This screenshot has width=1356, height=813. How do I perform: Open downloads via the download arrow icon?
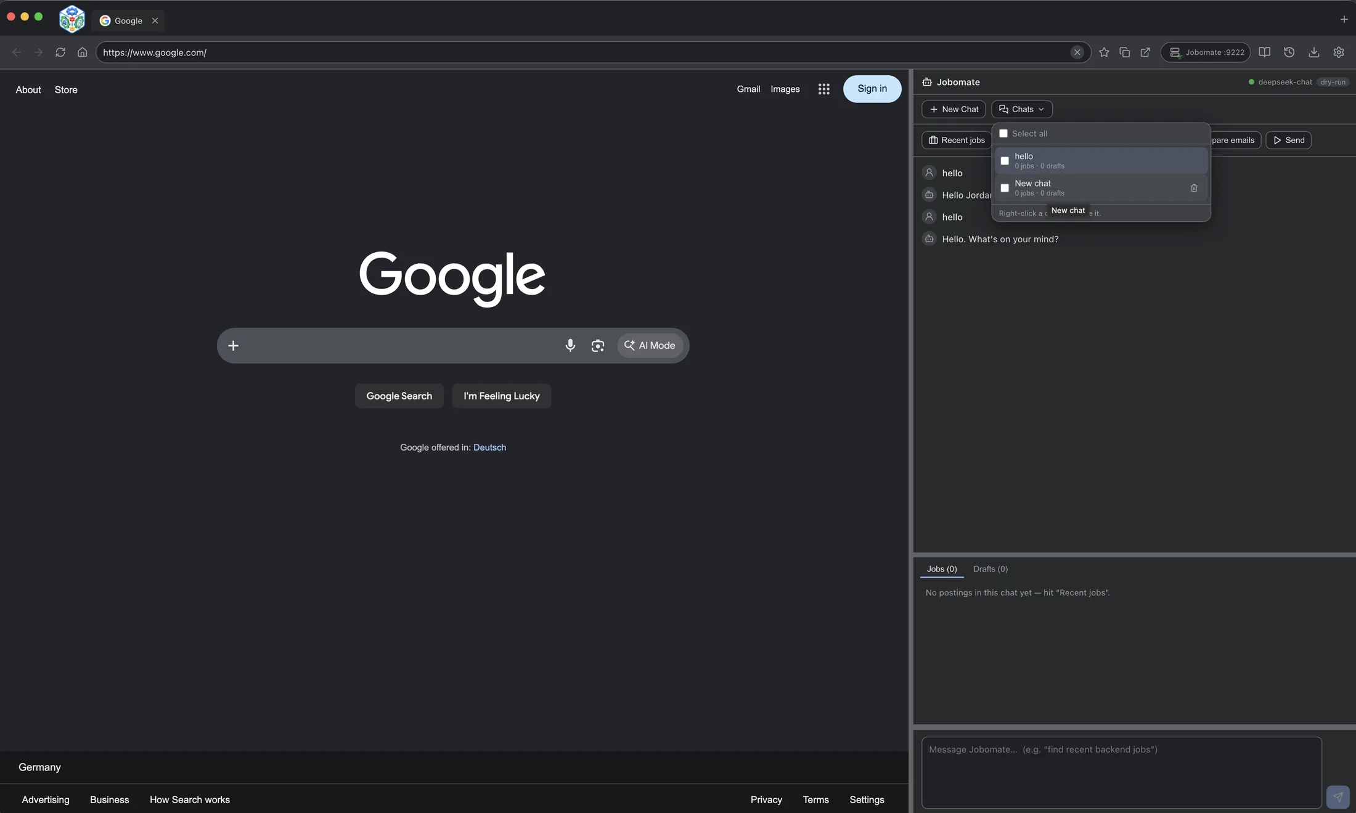pos(1313,52)
